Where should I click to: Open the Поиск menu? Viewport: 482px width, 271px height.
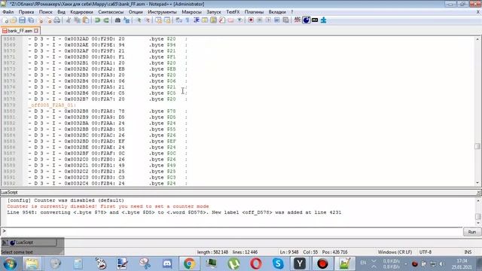point(45,12)
